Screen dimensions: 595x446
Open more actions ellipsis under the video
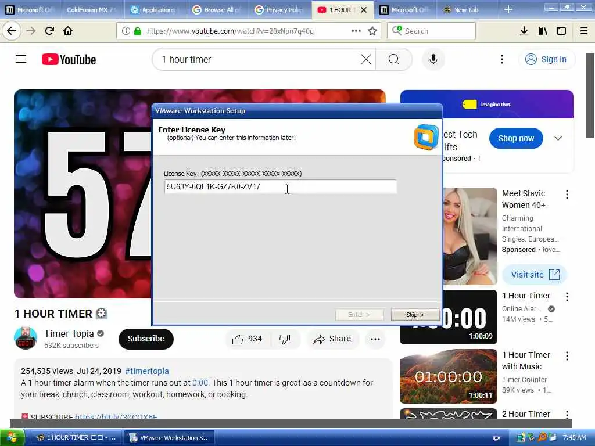tap(375, 339)
